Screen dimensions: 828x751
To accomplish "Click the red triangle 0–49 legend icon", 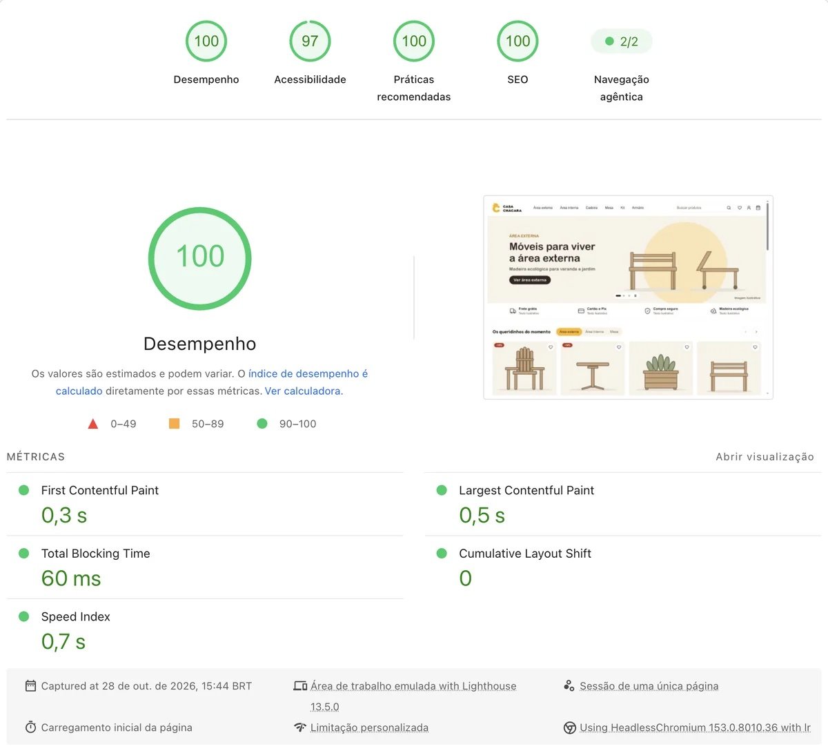I will tap(93, 424).
